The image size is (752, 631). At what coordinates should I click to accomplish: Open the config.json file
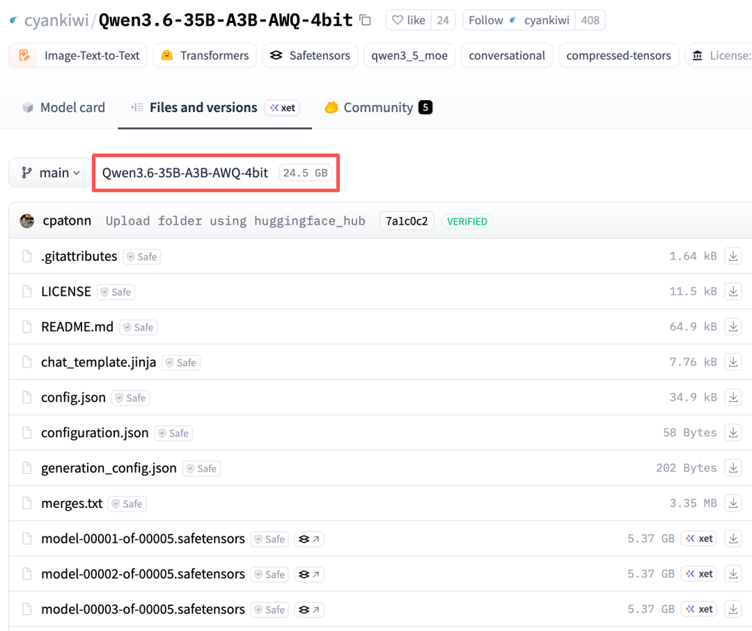tap(73, 398)
